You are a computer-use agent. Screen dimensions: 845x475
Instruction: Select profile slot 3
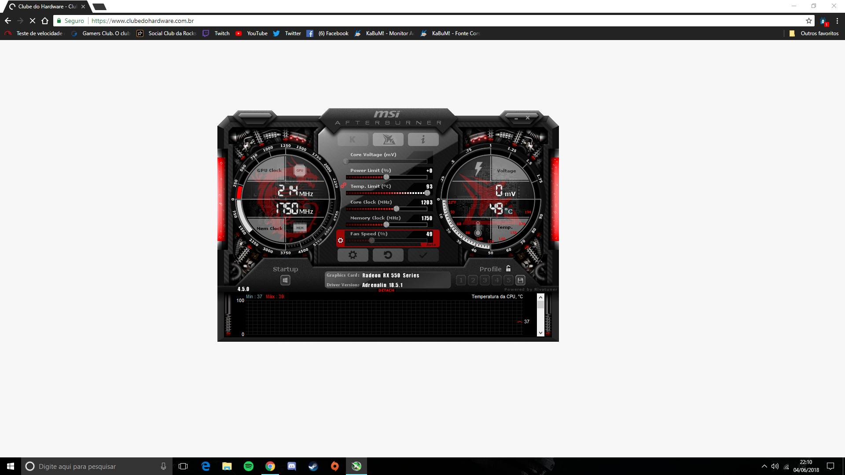click(x=485, y=280)
